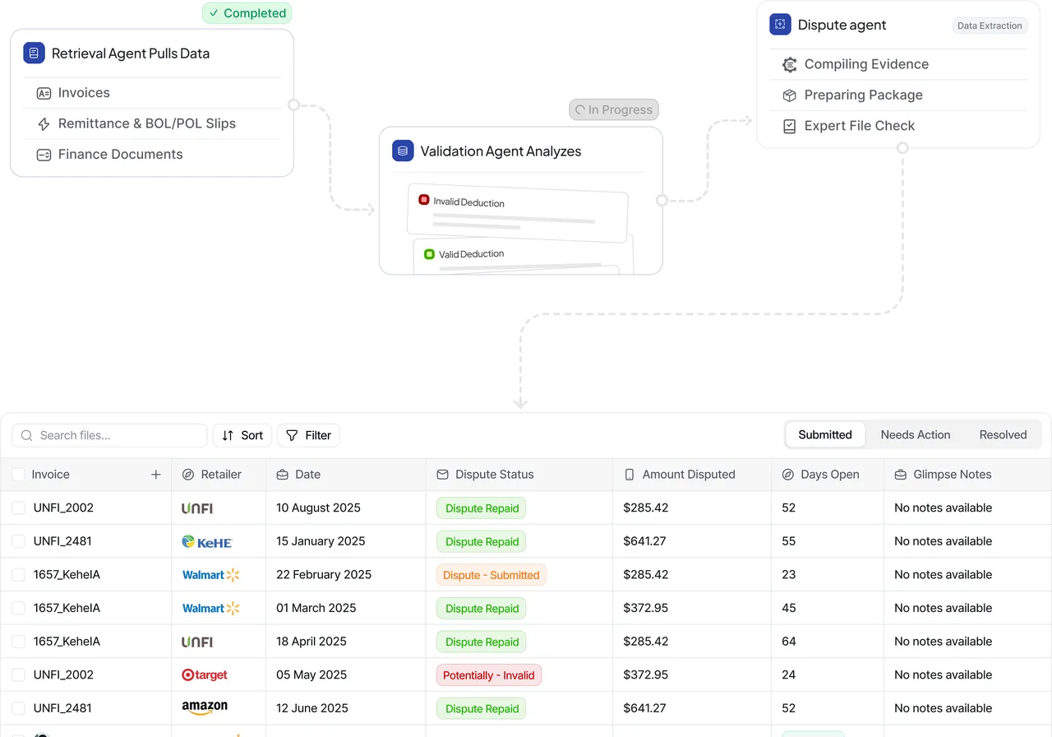Click the Retrieval Agent output connector node

click(293, 105)
